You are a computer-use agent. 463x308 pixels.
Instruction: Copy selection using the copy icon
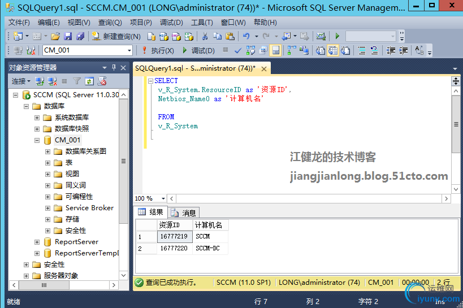(x=217, y=36)
